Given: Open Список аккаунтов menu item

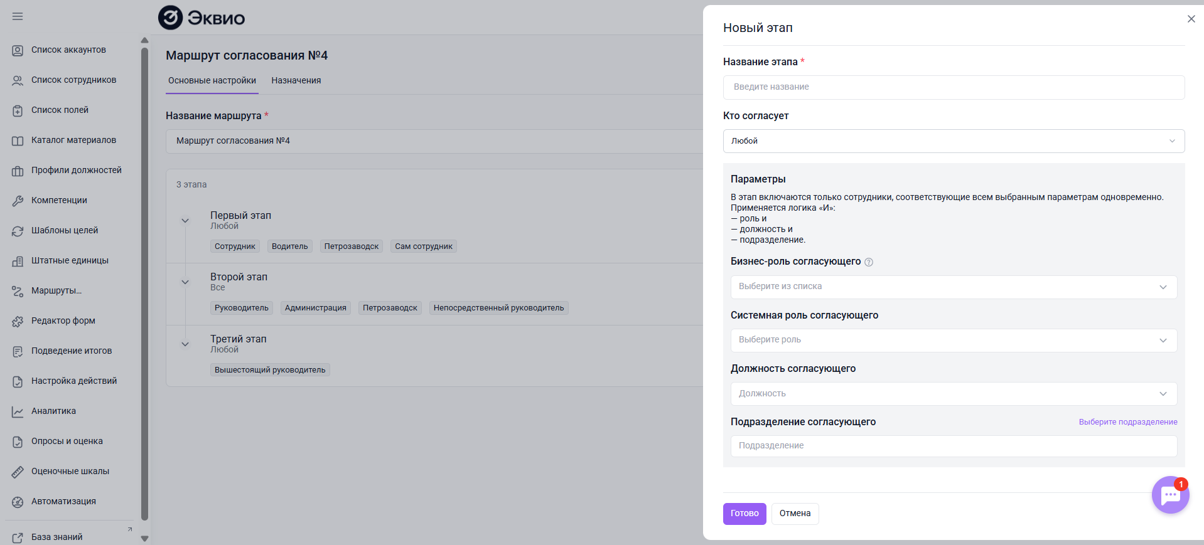Looking at the screenshot, I should 68,50.
